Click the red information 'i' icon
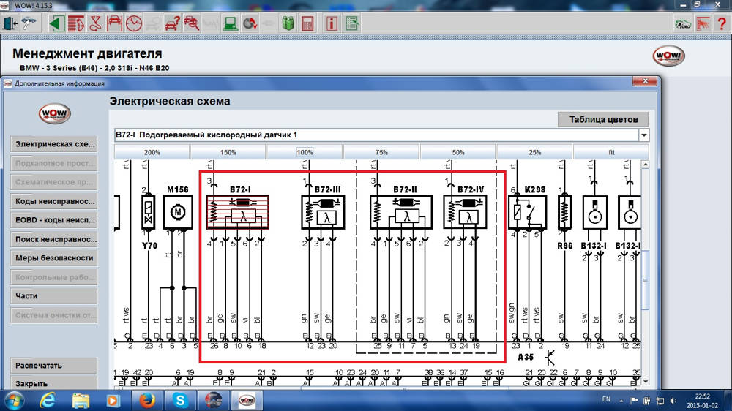The height and width of the screenshot is (411, 732). [x=332, y=23]
